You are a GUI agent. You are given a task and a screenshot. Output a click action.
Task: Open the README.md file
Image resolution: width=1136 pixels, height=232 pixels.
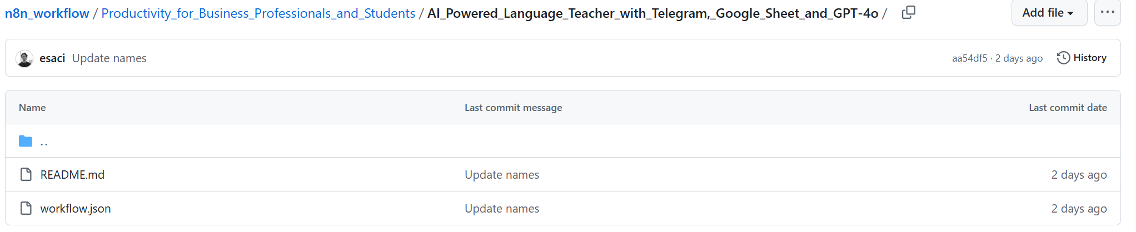[72, 175]
